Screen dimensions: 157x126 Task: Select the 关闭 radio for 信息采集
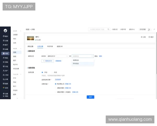point(52,72)
